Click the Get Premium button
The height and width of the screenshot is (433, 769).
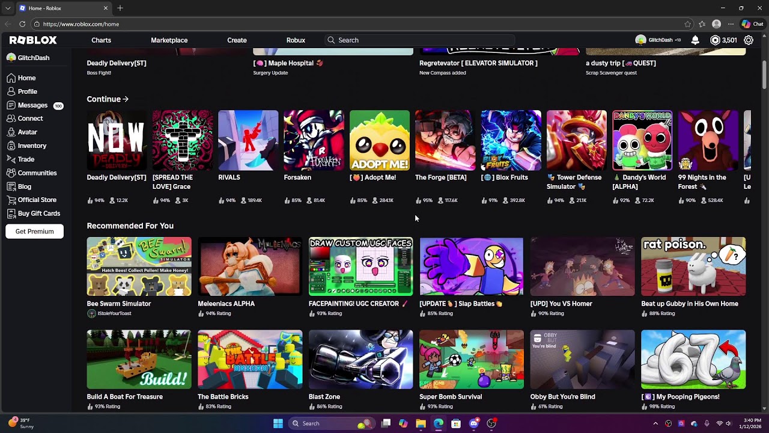[34, 232]
